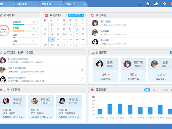Select day 19 in attendance calendar

point(70,34)
